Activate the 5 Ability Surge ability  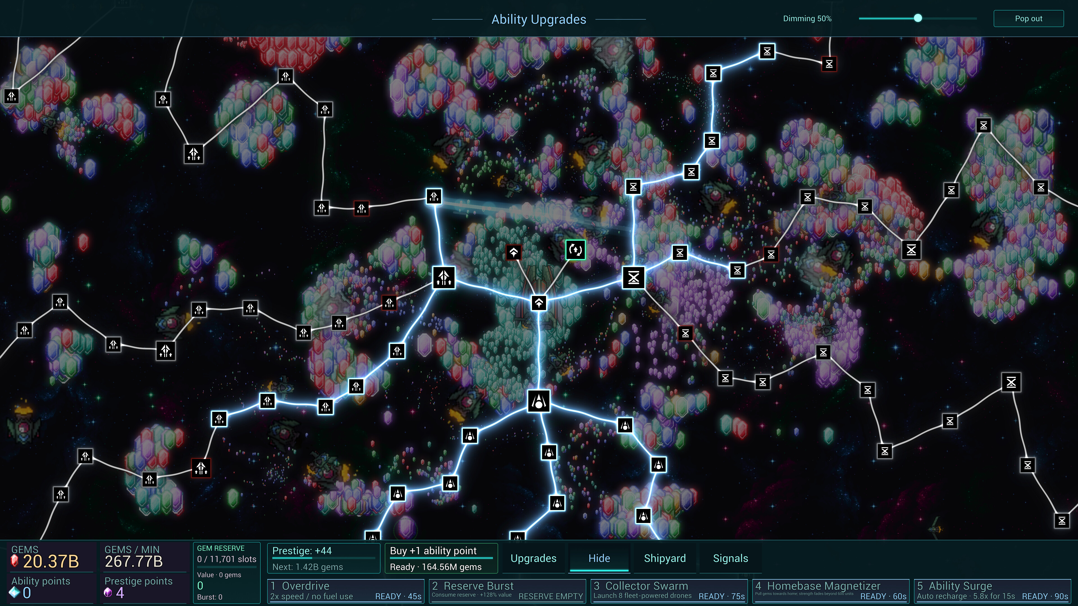pos(992,591)
